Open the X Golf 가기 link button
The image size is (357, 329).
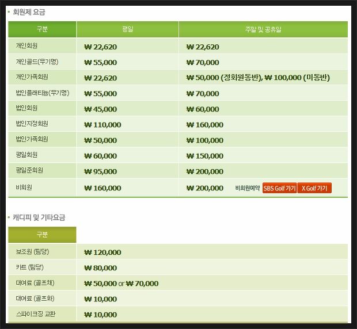point(314,188)
